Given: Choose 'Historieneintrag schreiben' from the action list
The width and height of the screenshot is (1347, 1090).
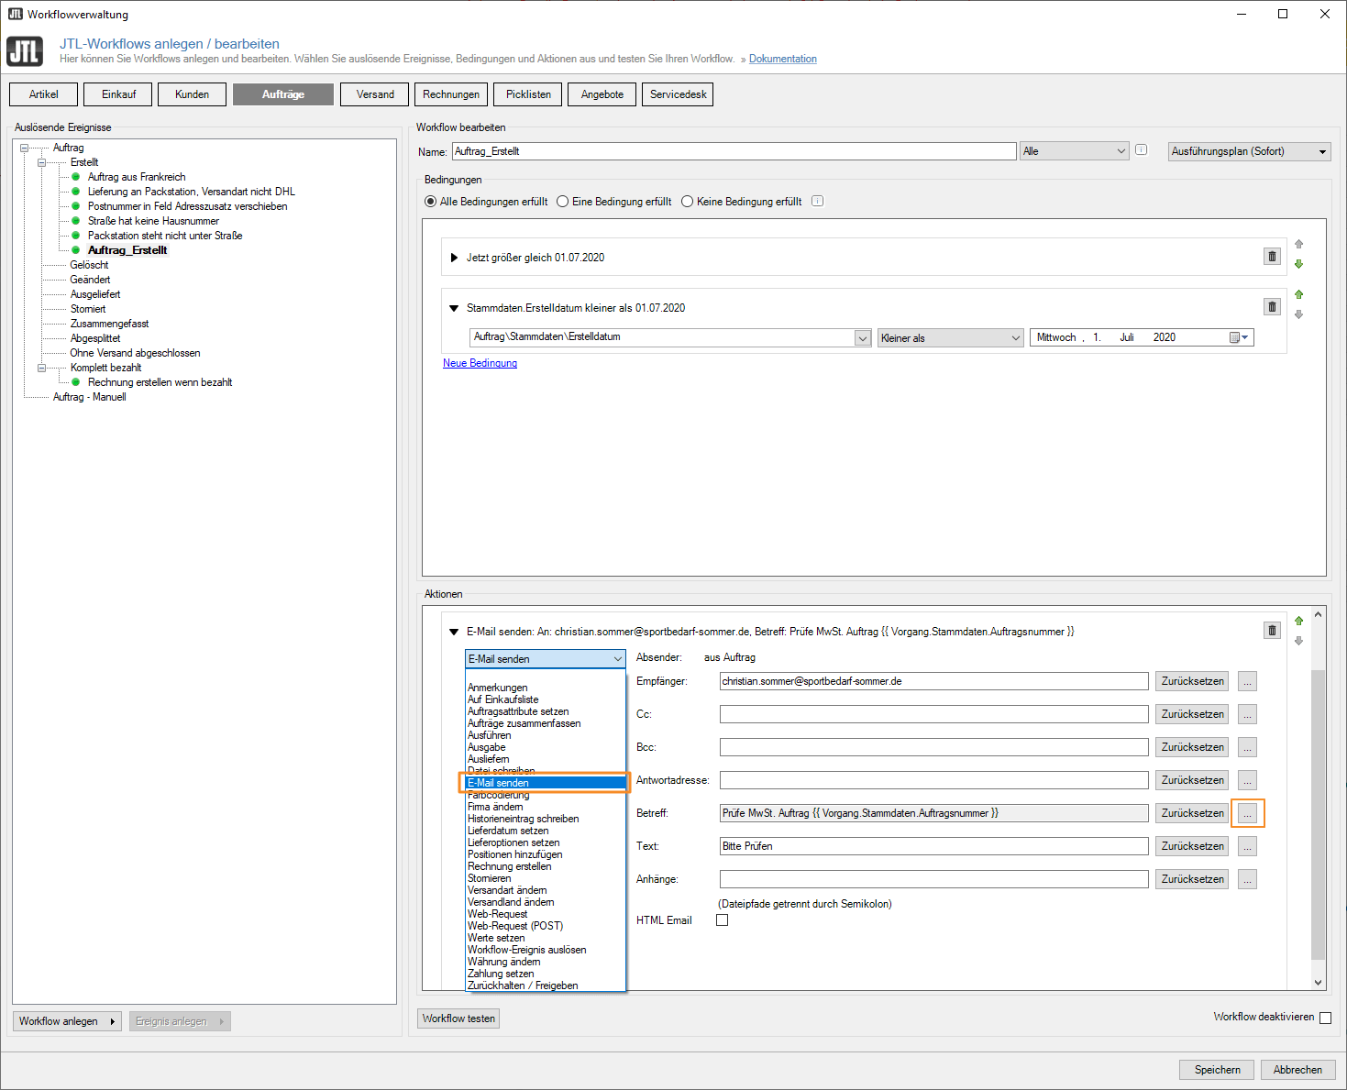Looking at the screenshot, I should [524, 819].
